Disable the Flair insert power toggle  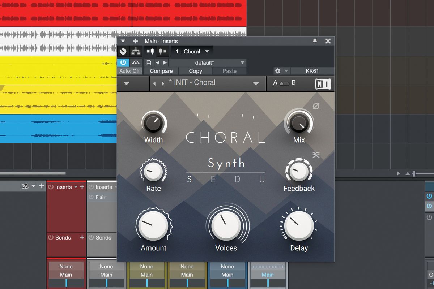[91, 197]
